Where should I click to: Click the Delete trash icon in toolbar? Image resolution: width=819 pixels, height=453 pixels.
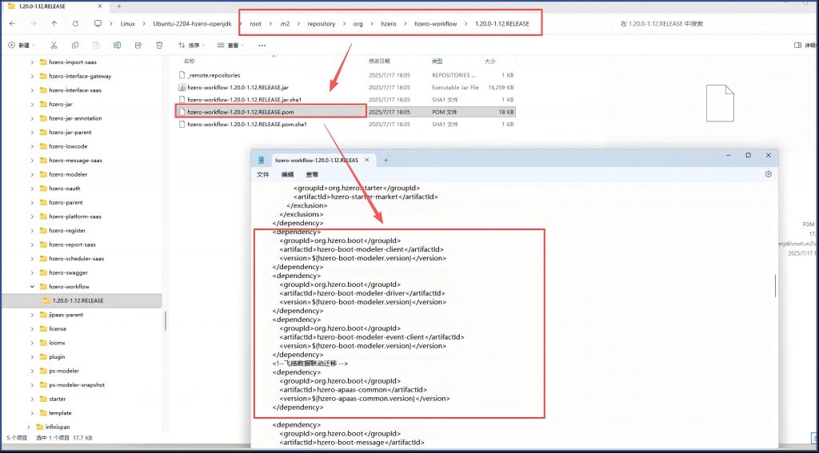[x=159, y=46]
